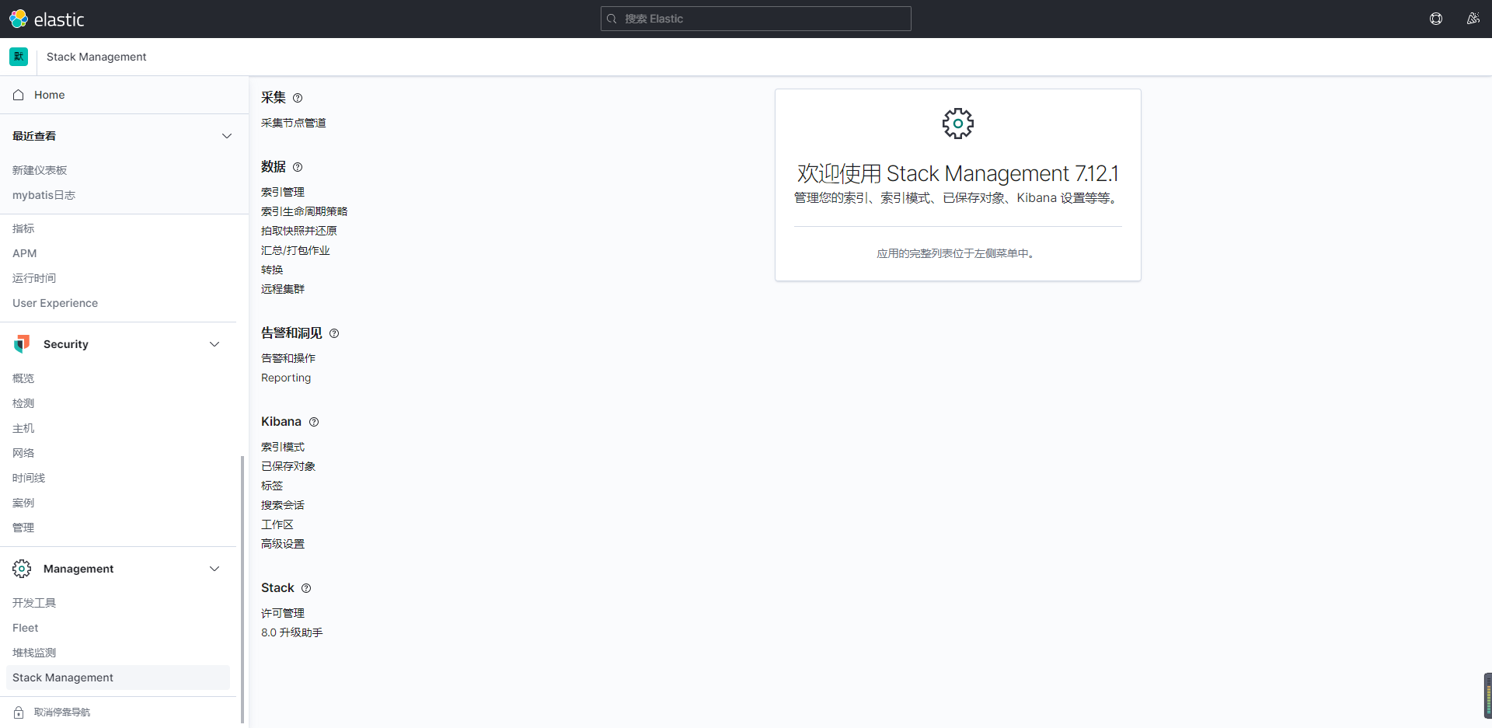The width and height of the screenshot is (1492, 728).
Task: Open 转换 link under 数据
Action: (x=272, y=270)
